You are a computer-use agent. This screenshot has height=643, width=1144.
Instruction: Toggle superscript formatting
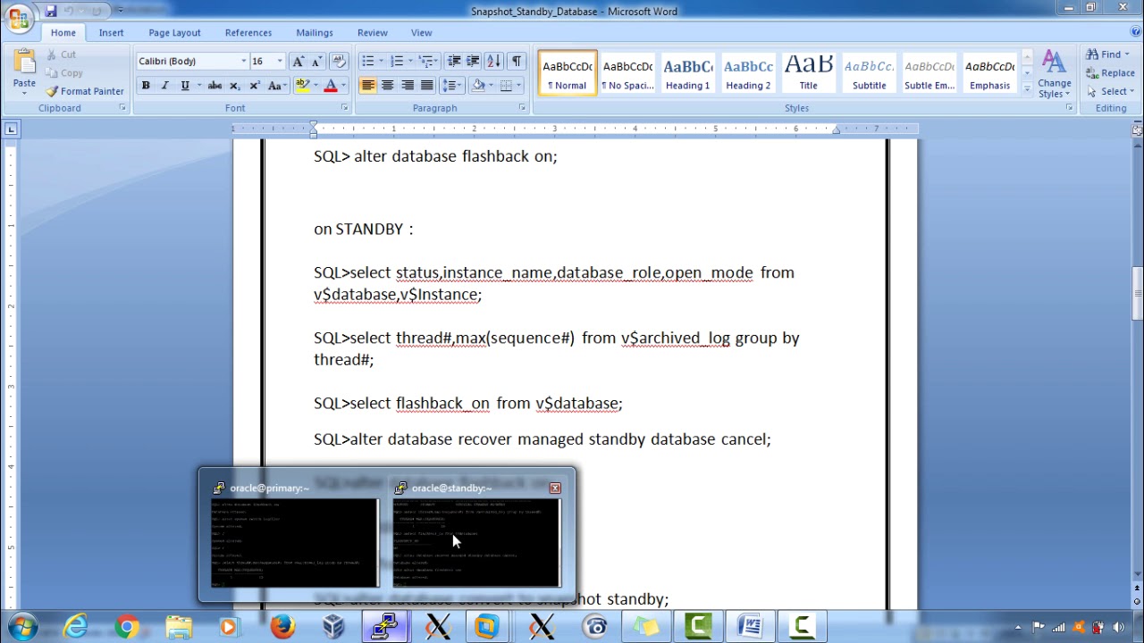pos(255,86)
